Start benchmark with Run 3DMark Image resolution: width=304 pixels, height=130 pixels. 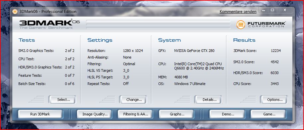(x=40, y=114)
